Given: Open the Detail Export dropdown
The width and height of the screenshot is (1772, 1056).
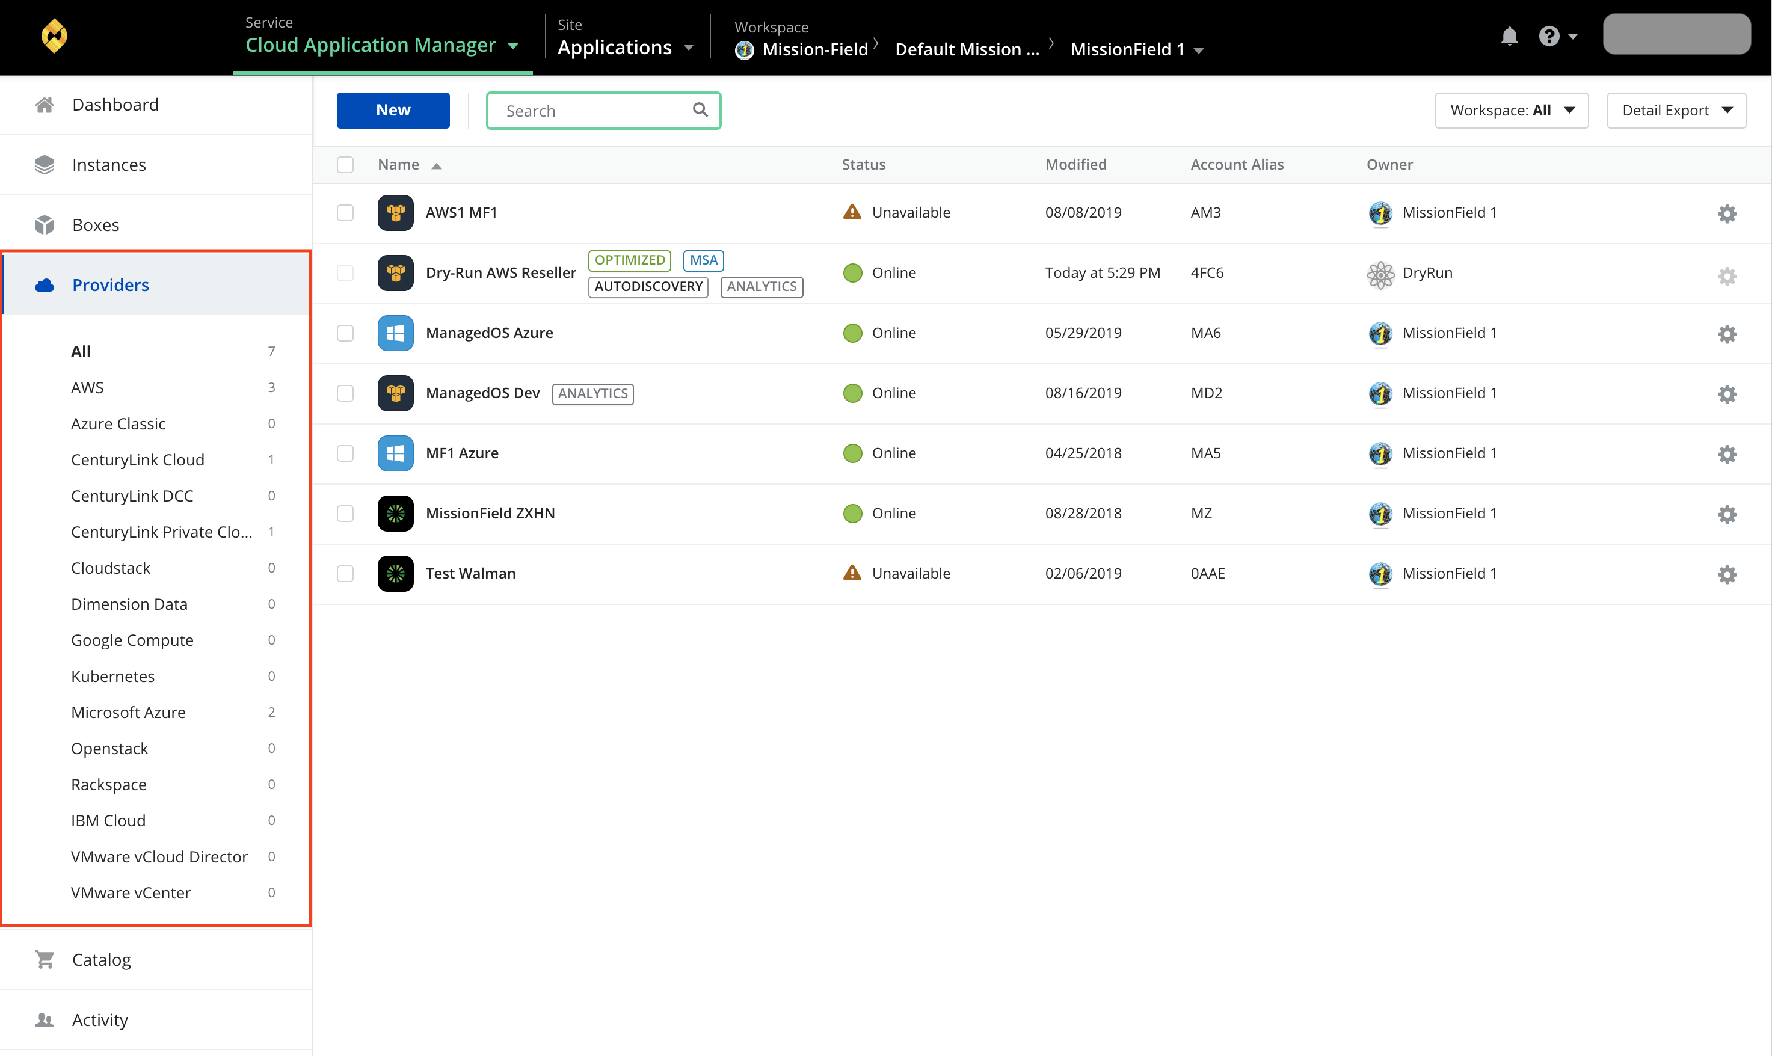Looking at the screenshot, I should tap(1676, 110).
